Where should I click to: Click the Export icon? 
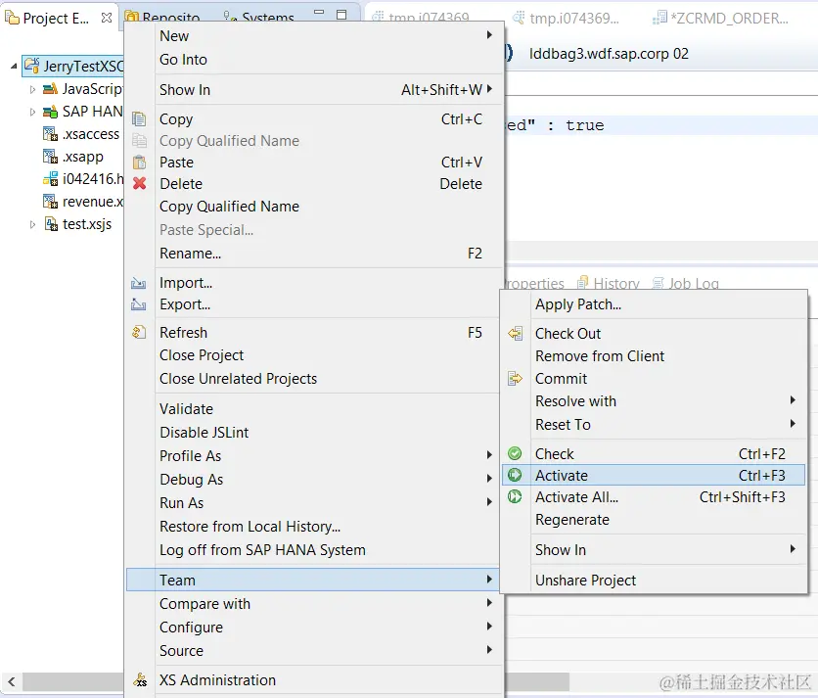coord(138,304)
